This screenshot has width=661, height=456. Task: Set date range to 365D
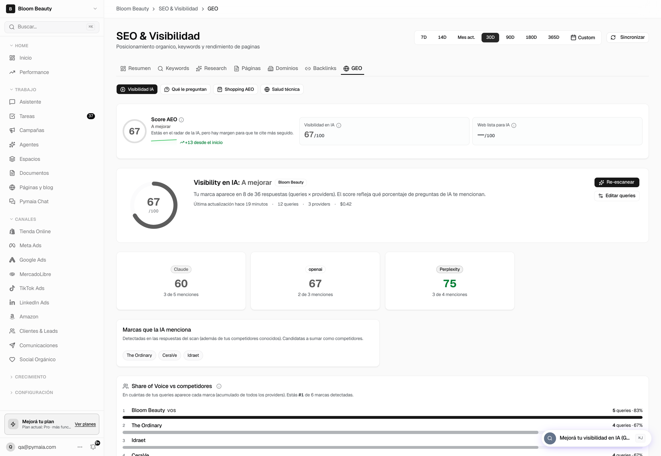[554, 38]
